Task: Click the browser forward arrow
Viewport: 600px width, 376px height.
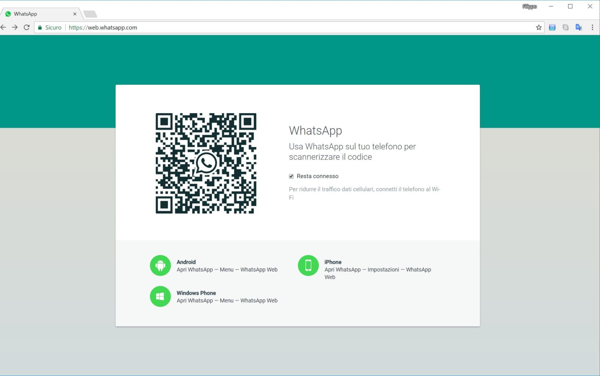Action: tap(15, 28)
